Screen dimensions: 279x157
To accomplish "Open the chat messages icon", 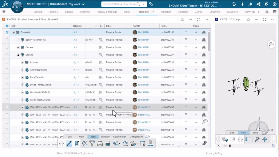I will 275,12.
